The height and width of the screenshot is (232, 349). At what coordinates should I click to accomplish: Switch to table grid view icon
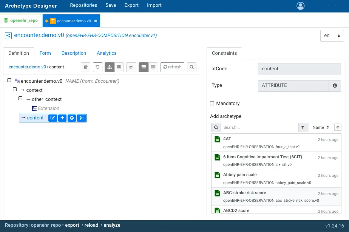[x=119, y=67]
